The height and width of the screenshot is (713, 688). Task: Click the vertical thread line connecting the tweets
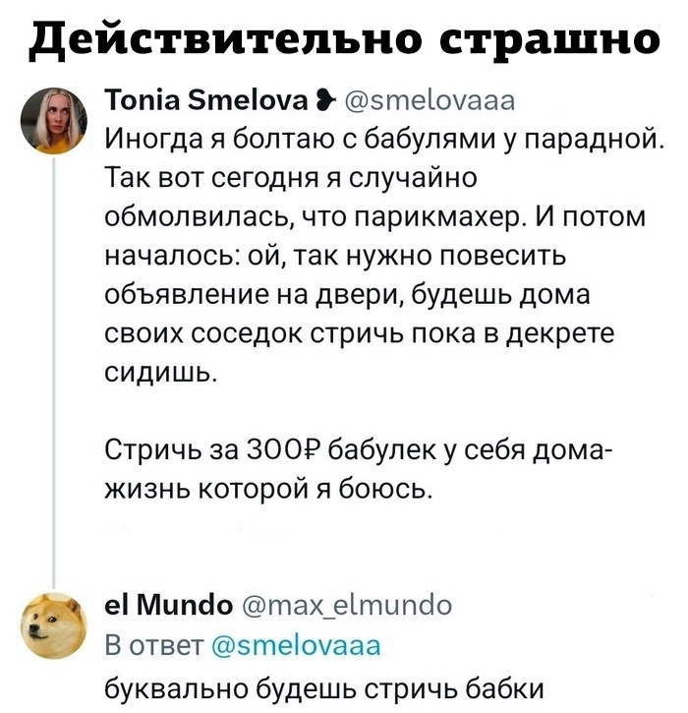pyautogui.click(x=54, y=373)
